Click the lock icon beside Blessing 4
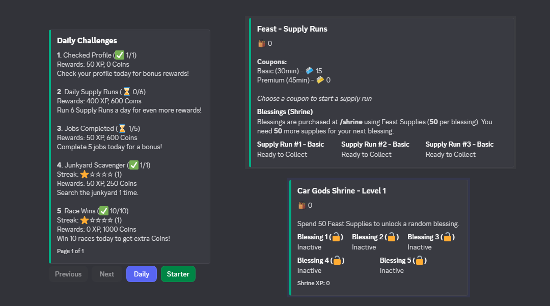The image size is (550, 306). 337,260
